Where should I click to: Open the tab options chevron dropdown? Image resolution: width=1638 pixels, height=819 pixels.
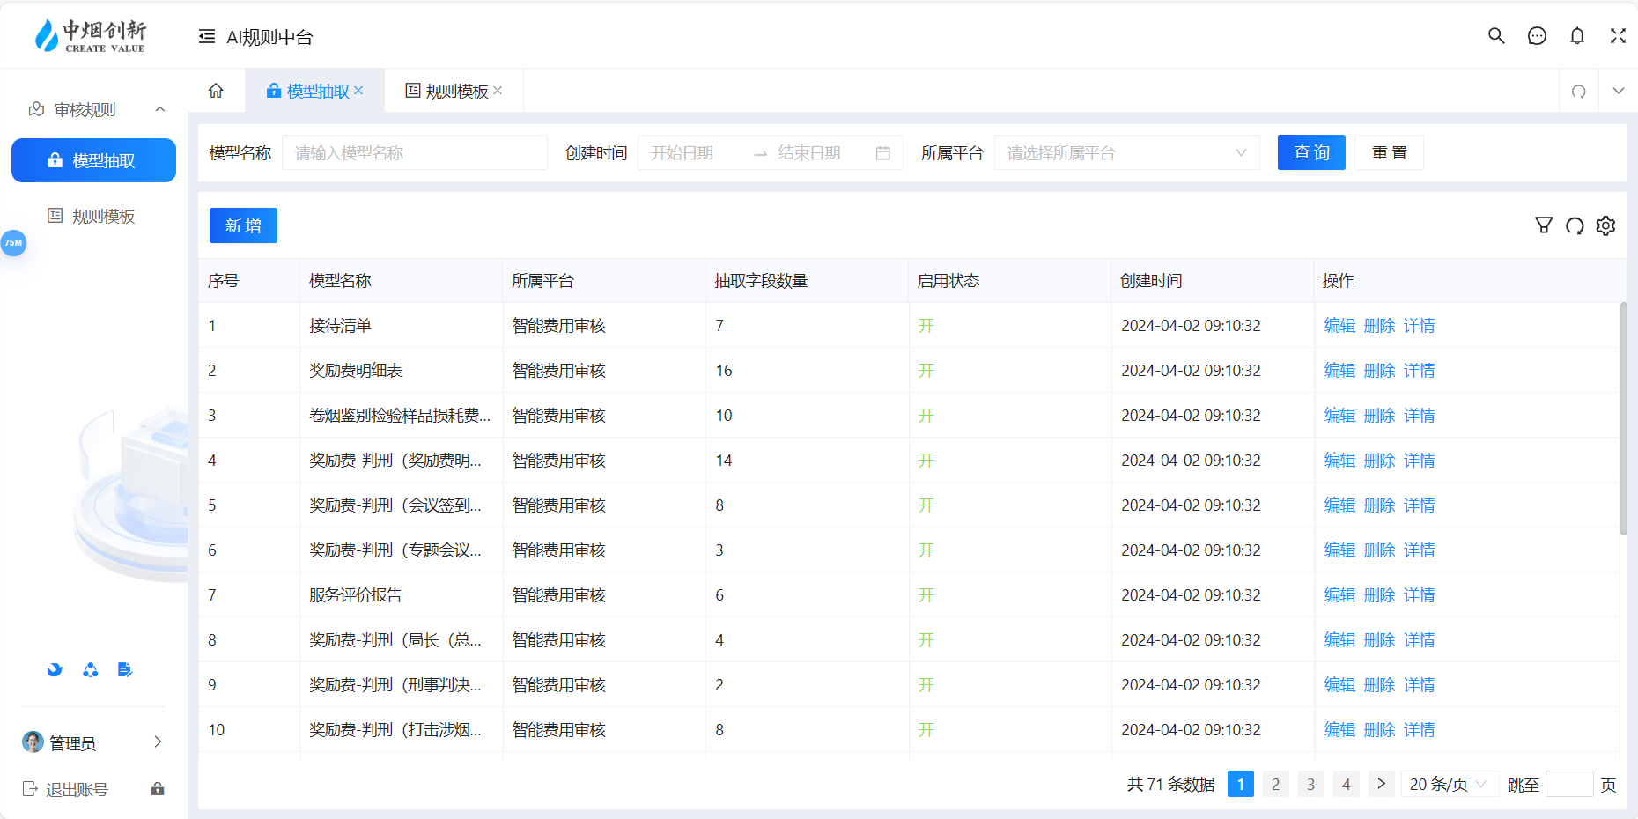click(x=1619, y=91)
